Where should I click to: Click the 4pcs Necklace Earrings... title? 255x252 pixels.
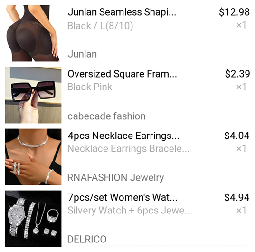click(123, 136)
